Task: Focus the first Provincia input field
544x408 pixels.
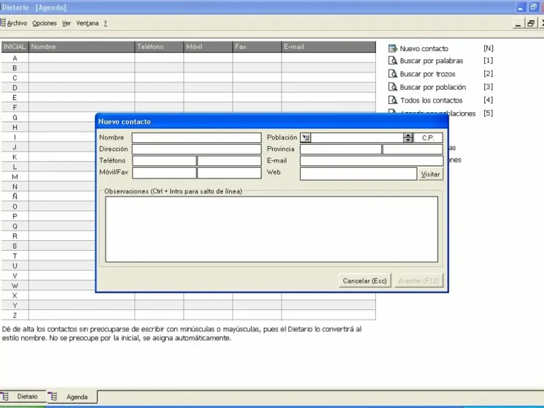Action: (341, 149)
